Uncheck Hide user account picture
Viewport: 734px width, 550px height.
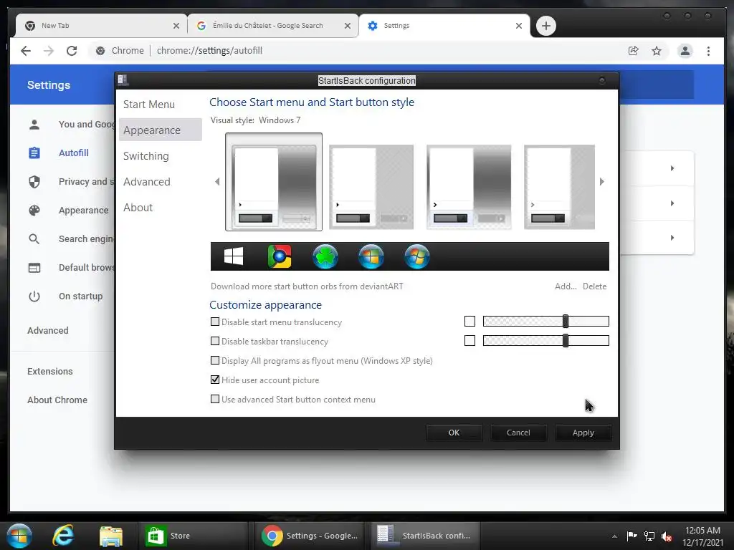(215, 380)
